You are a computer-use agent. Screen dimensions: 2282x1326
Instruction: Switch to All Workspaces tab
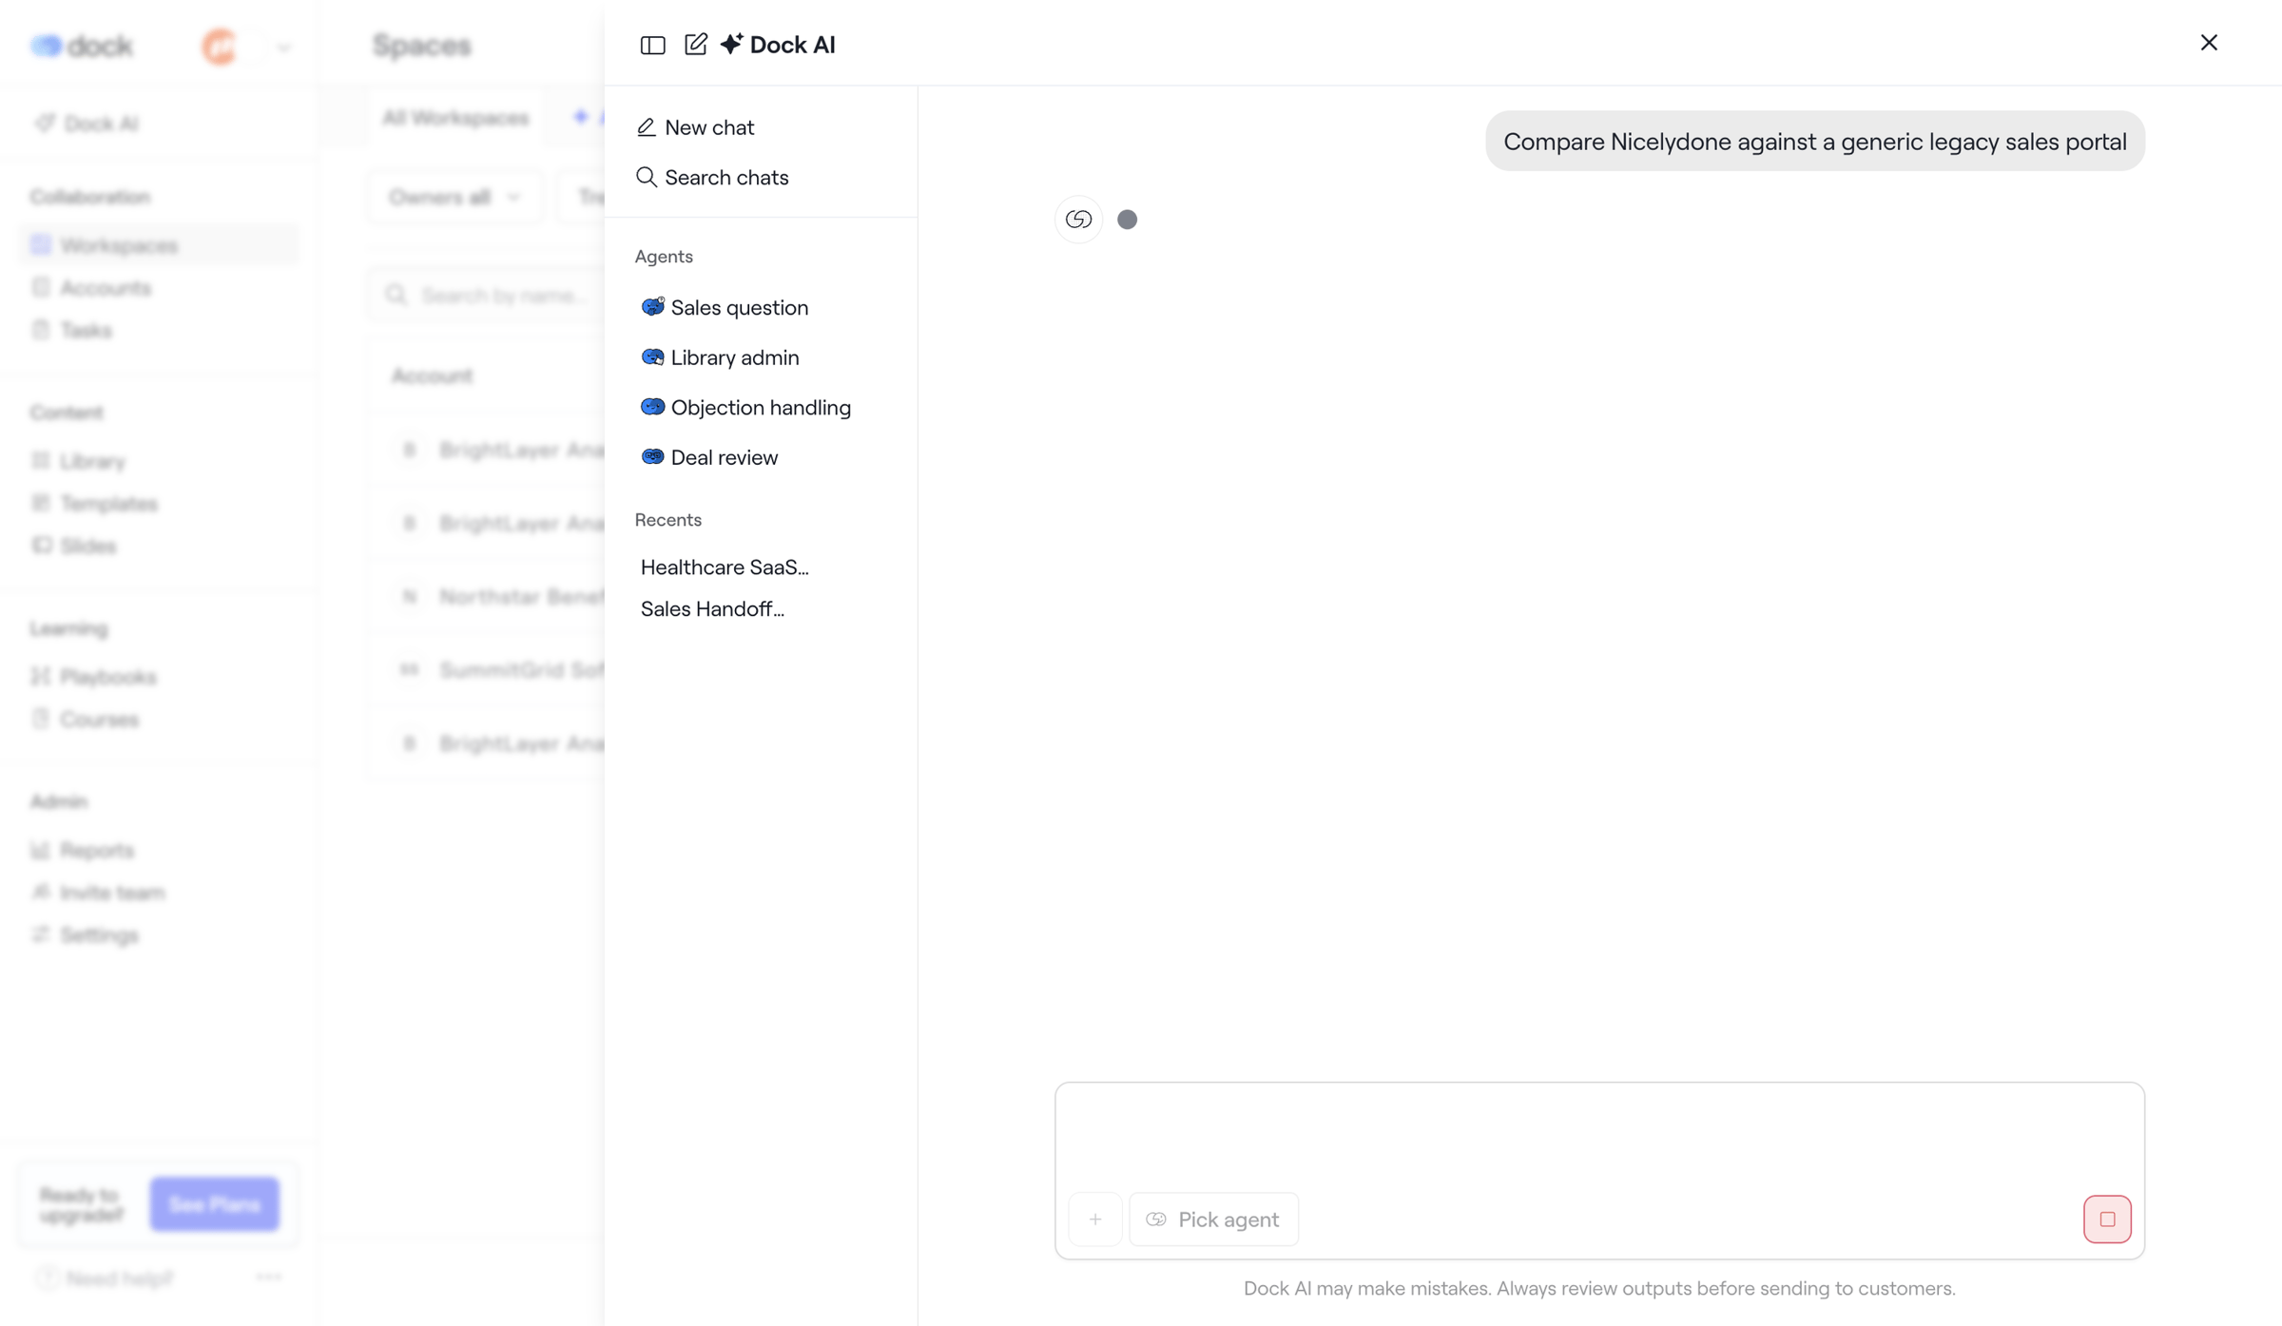click(455, 118)
